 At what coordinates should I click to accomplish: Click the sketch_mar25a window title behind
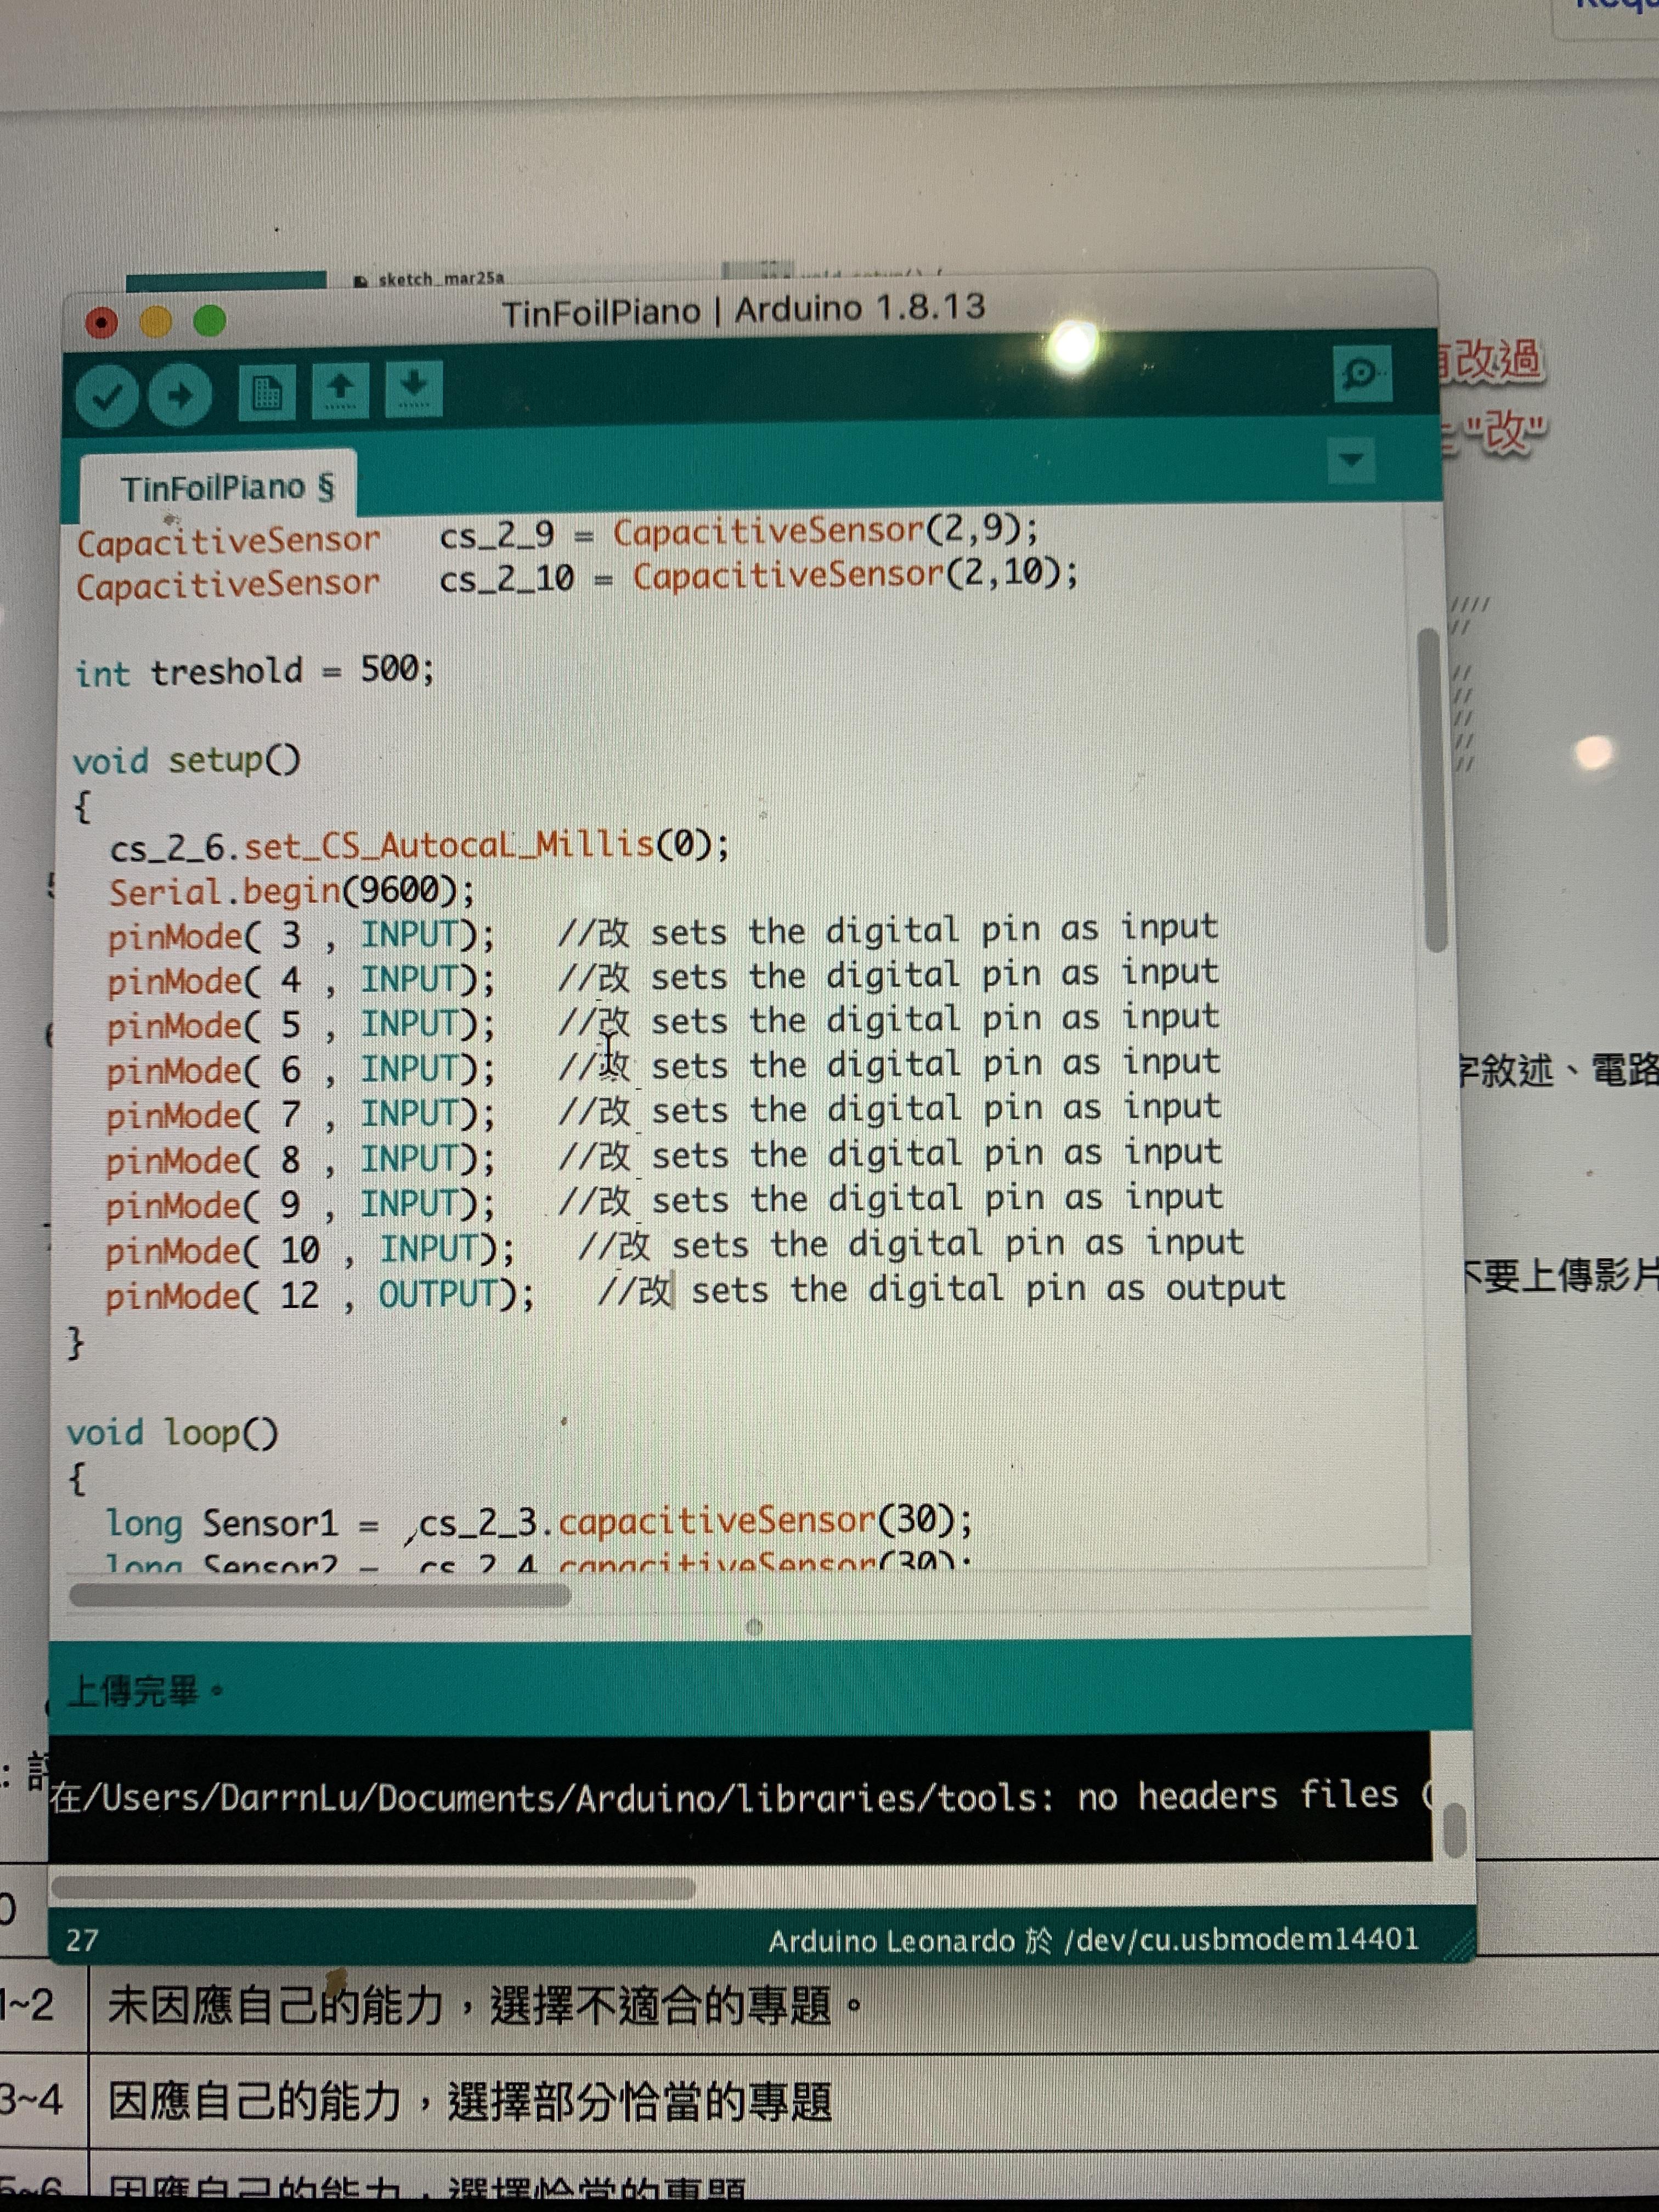pyautogui.click(x=440, y=278)
